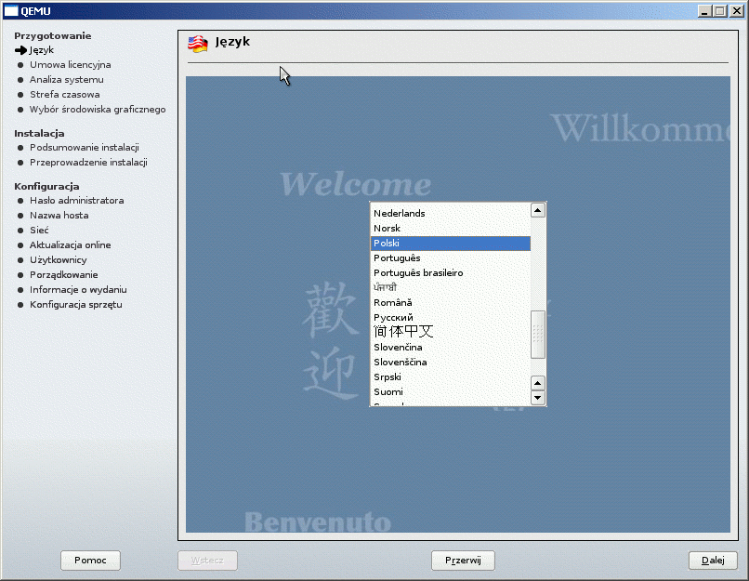Pick Português brasileiro language

pos(418,273)
